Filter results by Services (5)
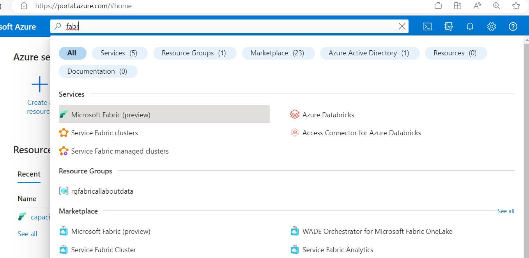The height and width of the screenshot is (258, 529). pos(119,53)
